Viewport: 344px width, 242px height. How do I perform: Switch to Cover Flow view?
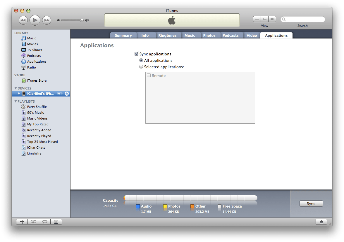pos(272,19)
